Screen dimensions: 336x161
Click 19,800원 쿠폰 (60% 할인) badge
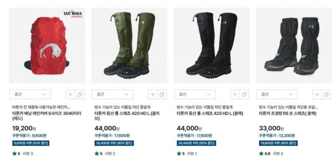(x=278, y=143)
